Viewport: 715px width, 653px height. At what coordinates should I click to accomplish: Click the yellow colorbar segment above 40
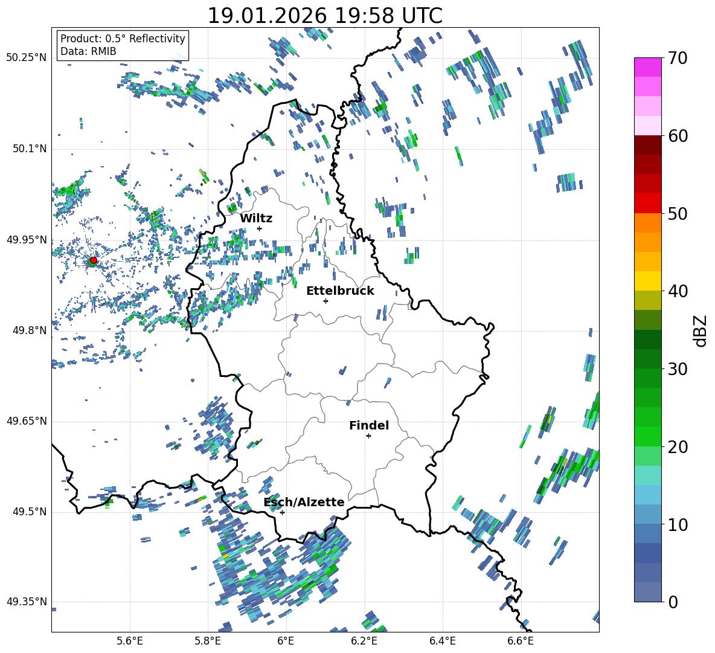point(647,281)
